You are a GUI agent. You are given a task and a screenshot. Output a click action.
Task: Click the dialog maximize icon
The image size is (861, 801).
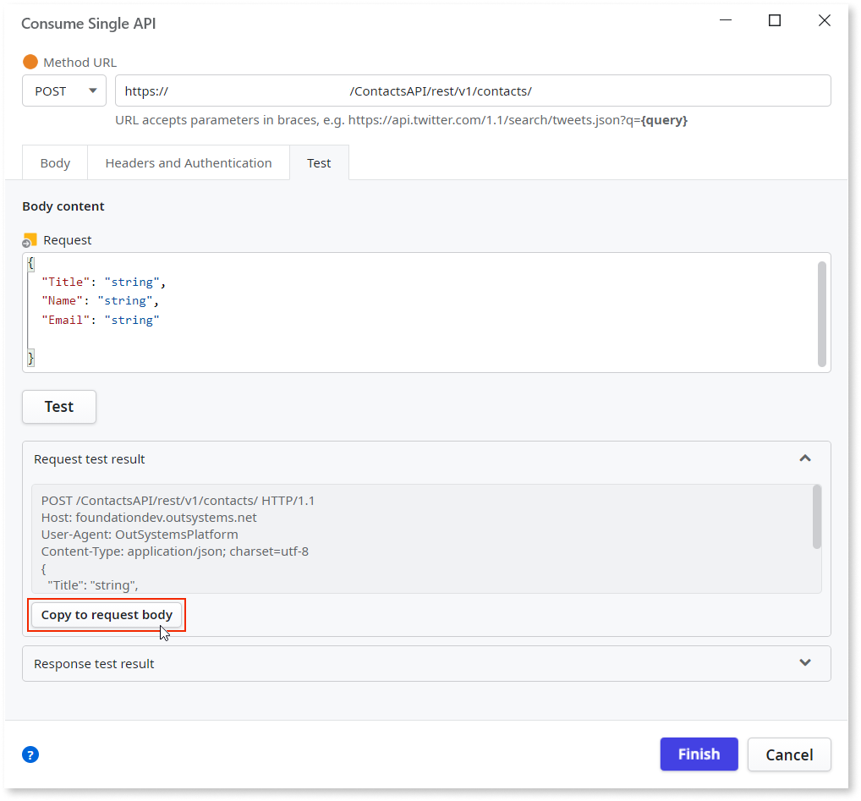[x=774, y=19]
